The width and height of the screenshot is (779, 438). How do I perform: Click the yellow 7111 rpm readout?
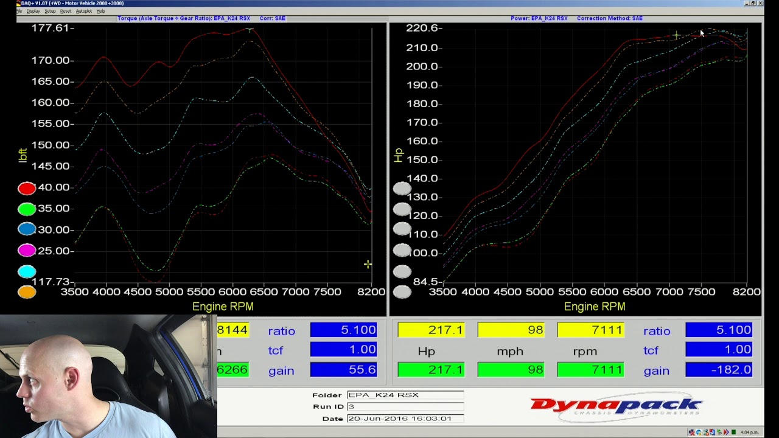[x=590, y=330]
